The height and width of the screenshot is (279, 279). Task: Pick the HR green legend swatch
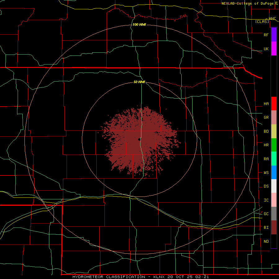[x=274, y=145]
